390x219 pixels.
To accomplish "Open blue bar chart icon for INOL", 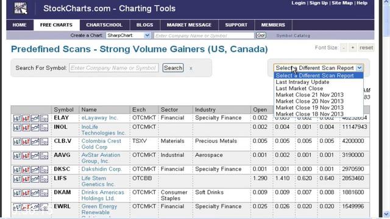I will [17, 128].
